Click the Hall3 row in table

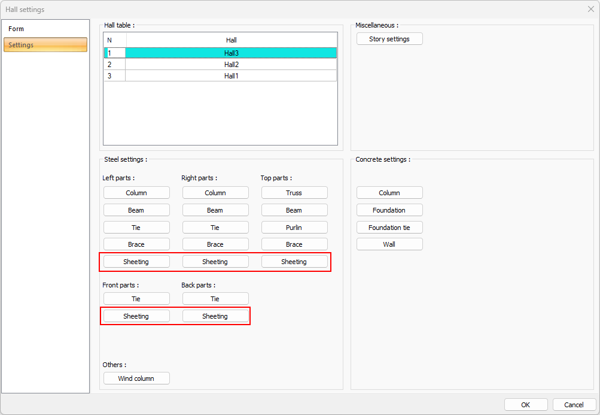click(x=231, y=53)
